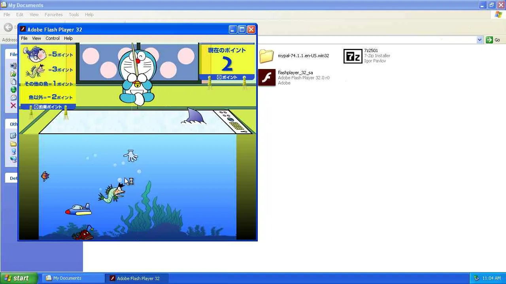
Task: Click the mypal-74.1.1.en-US.win32 folder name
Action: coord(303,56)
